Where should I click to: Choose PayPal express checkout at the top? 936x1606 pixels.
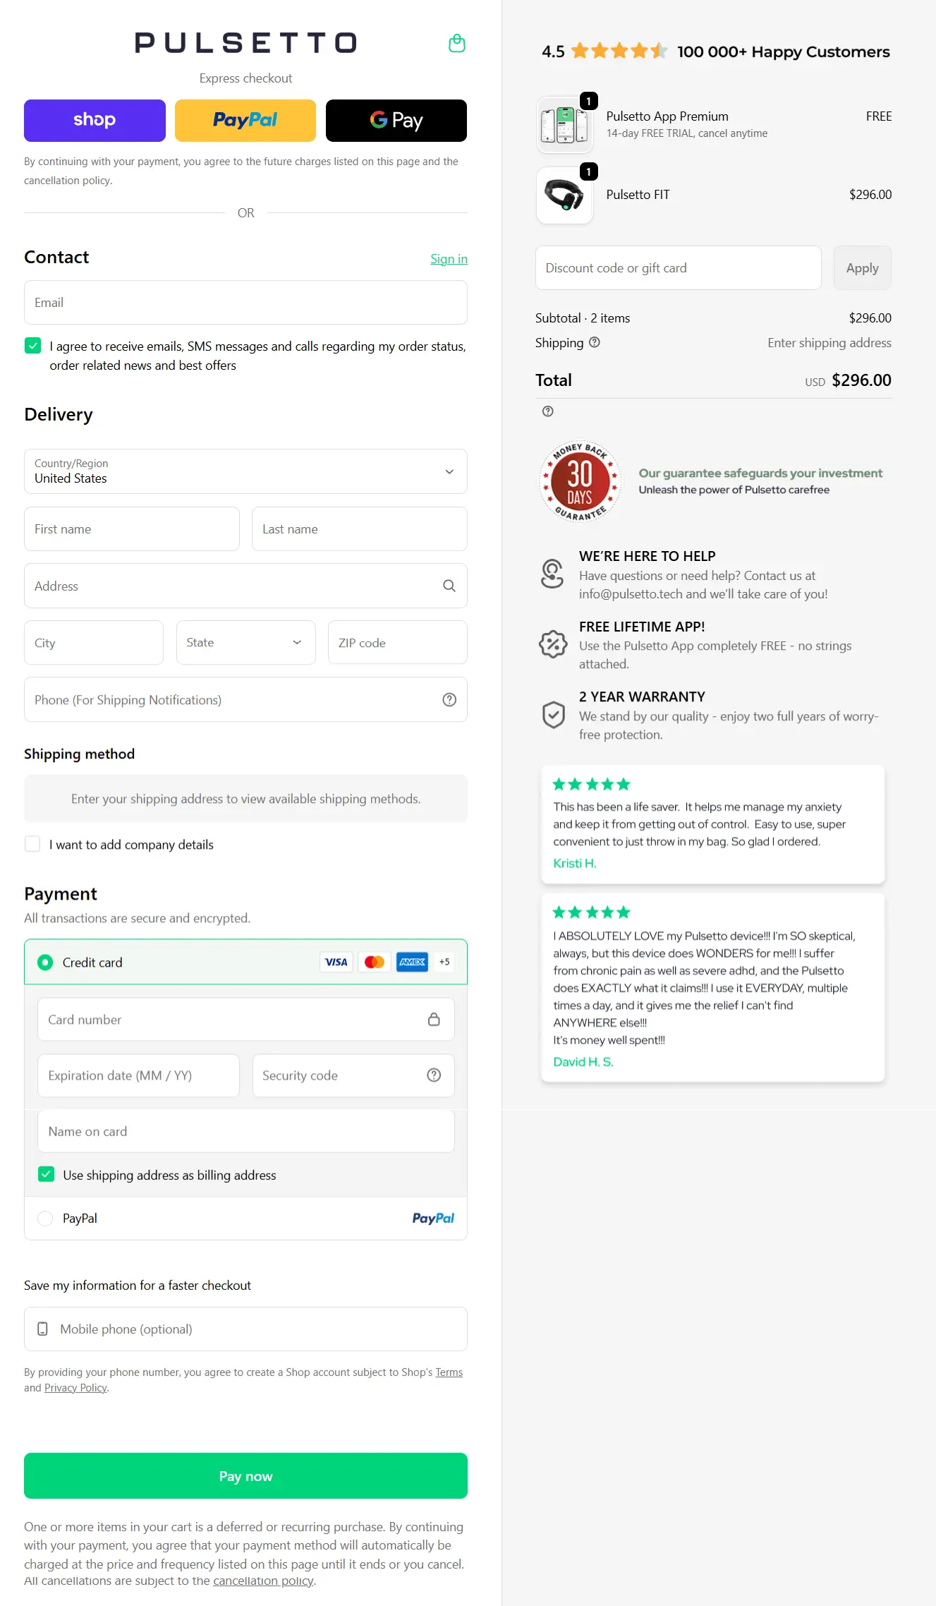click(245, 120)
